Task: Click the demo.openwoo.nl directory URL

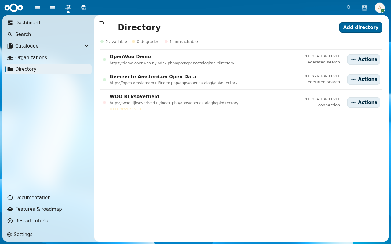Action: coord(172,63)
